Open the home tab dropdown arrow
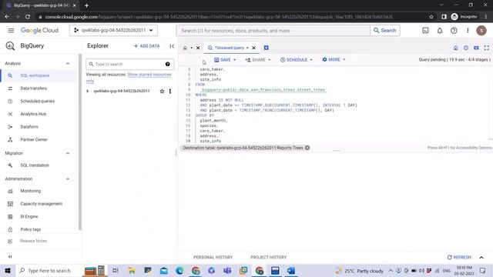The image size is (493, 277). (192, 48)
